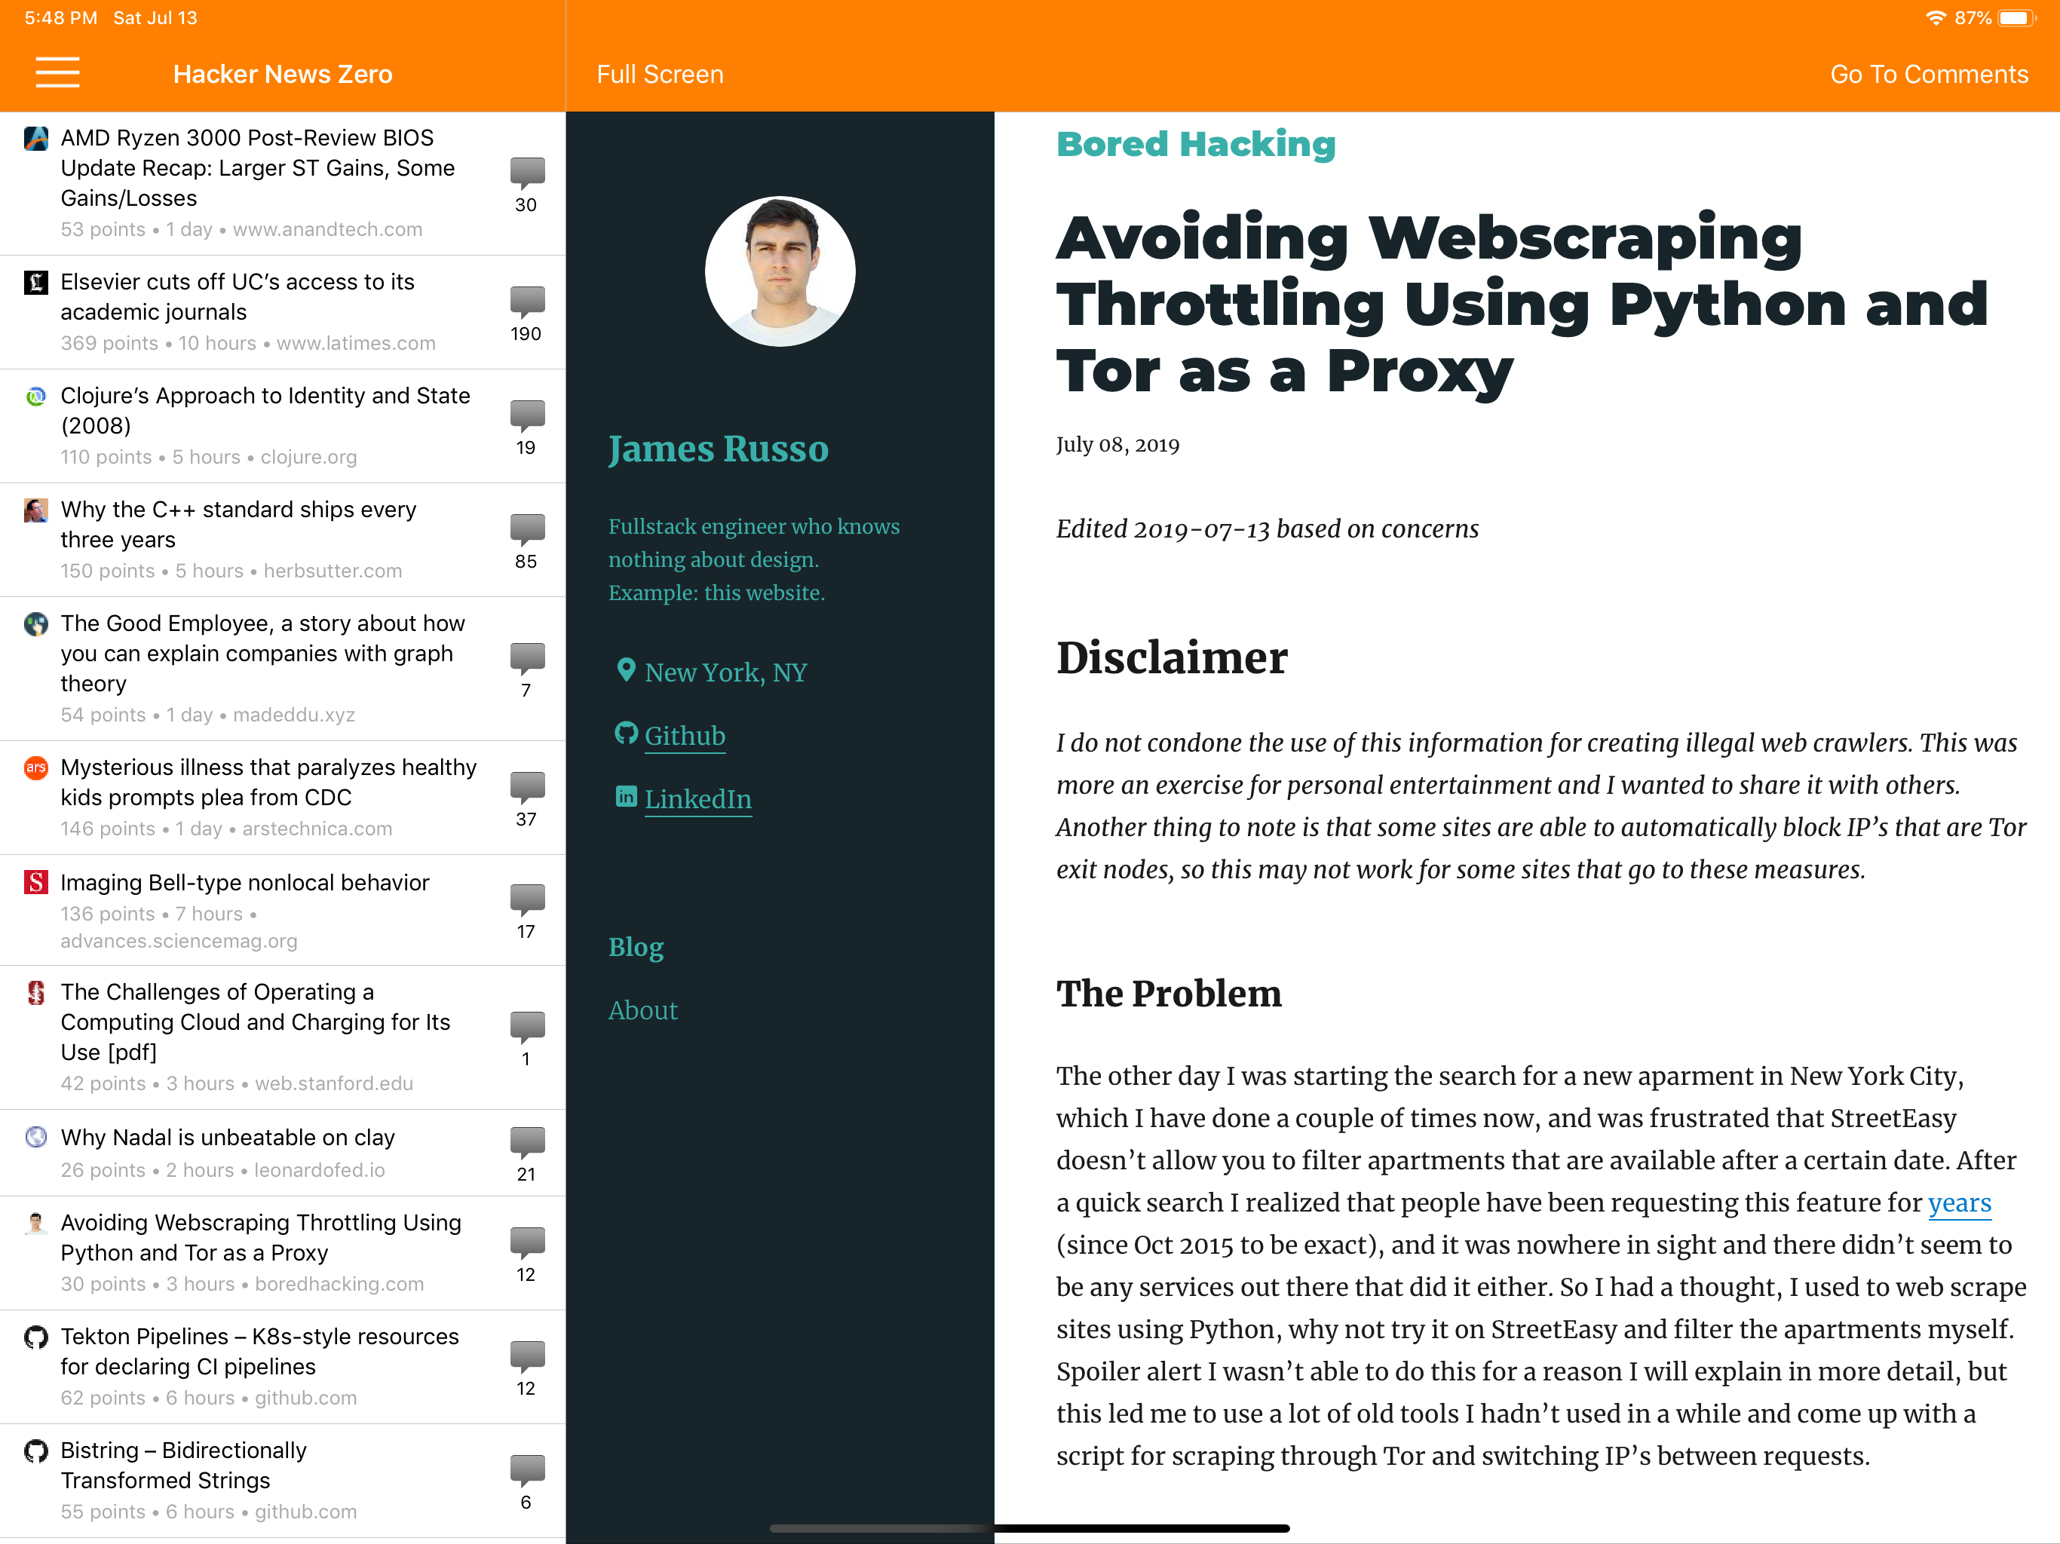Click James Russo's profile photo
2060x1544 pixels.
coord(780,271)
